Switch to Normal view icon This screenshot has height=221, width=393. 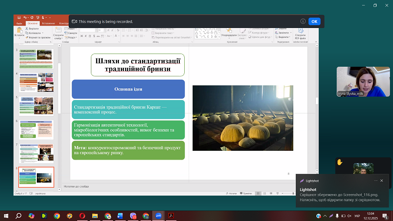(258, 193)
